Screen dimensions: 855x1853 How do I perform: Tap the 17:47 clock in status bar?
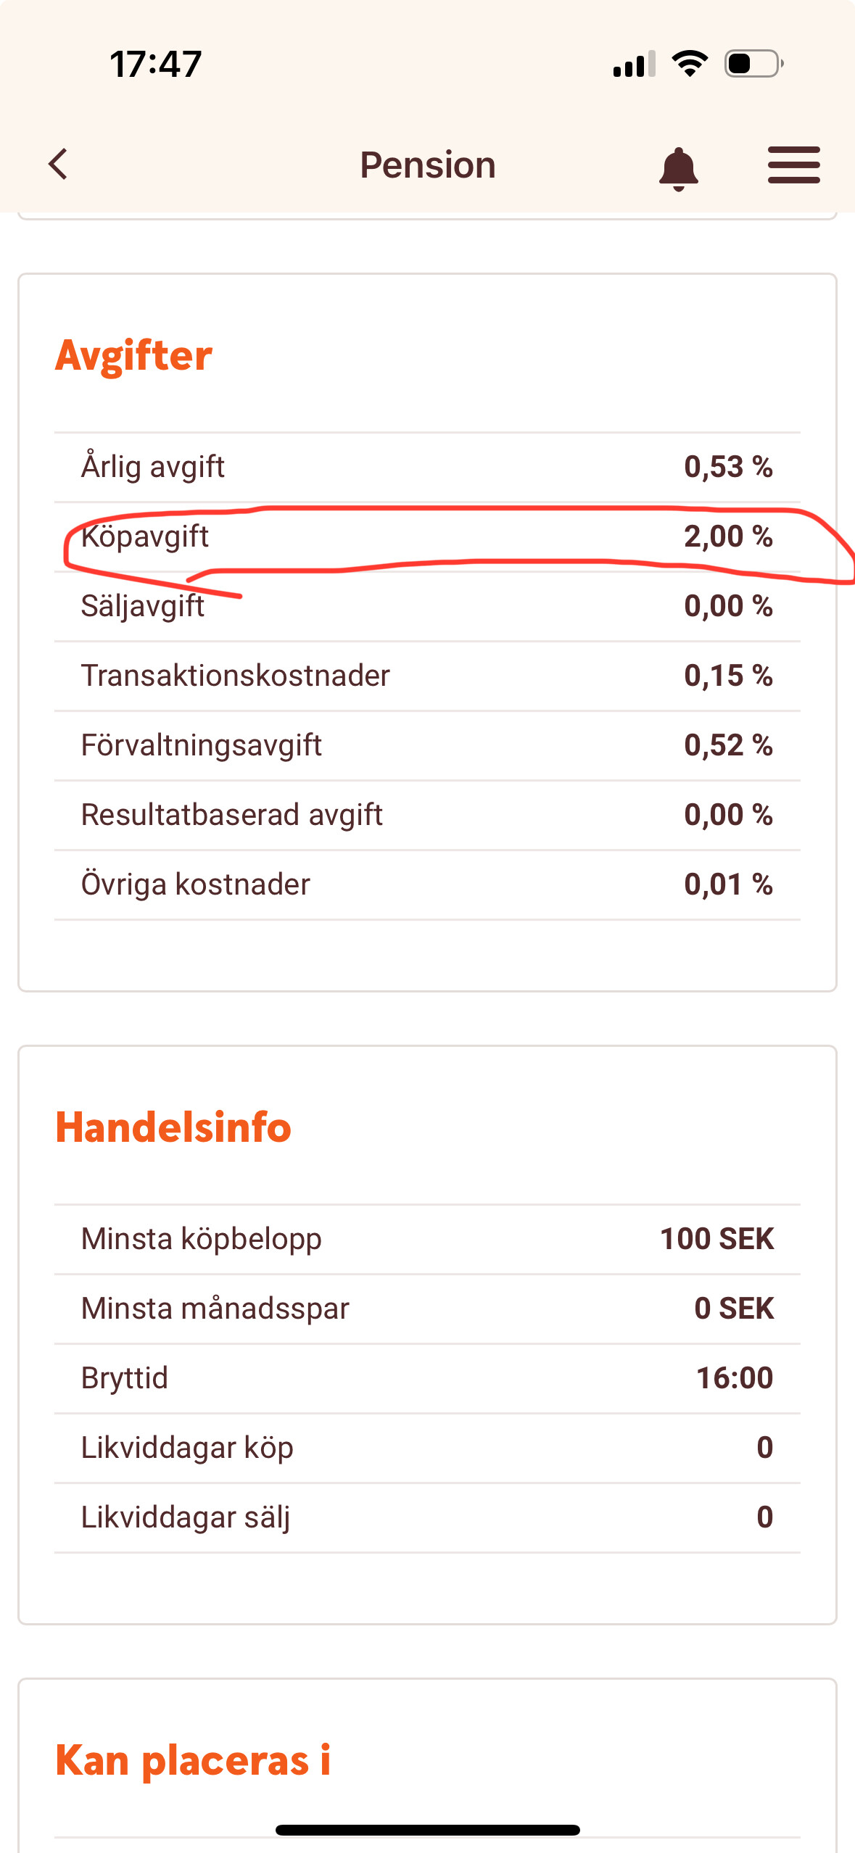[156, 64]
